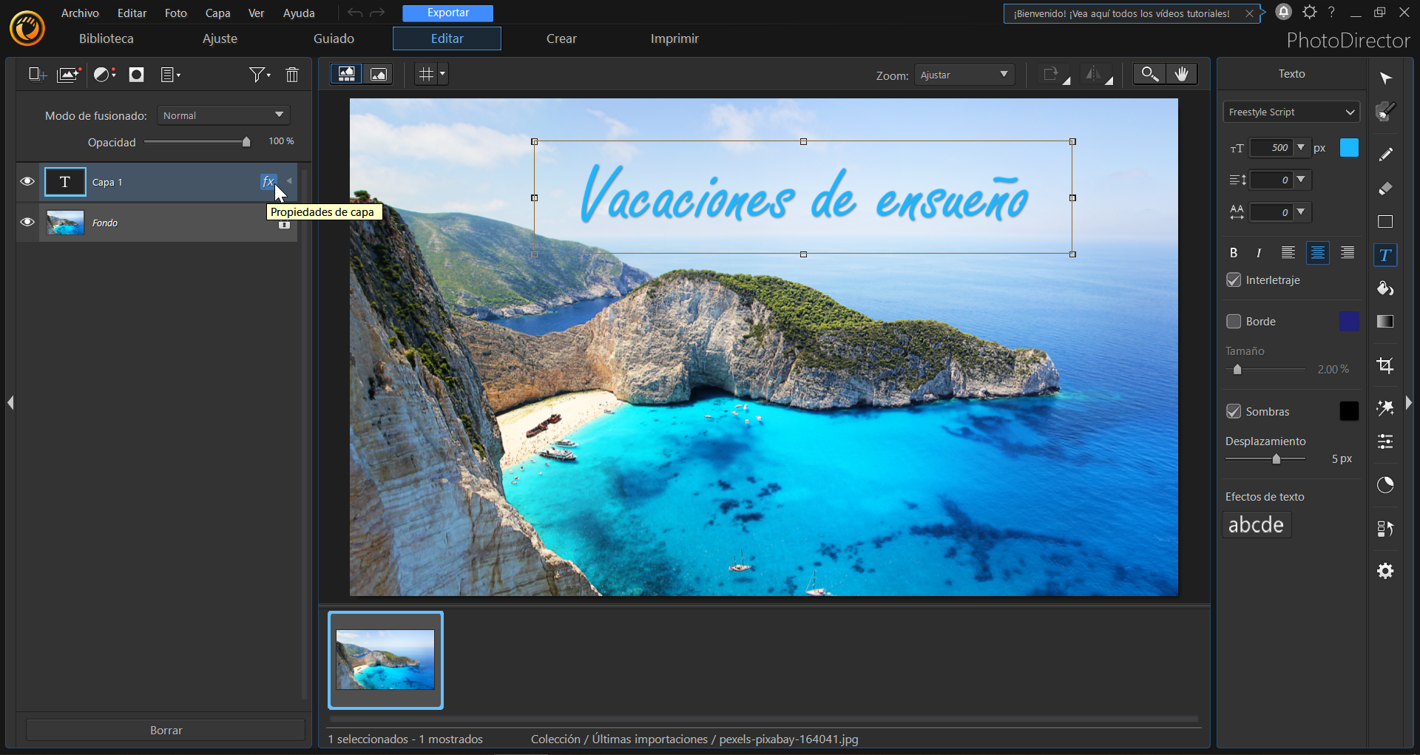Select the Paint bucket fill tool

pos(1385,288)
